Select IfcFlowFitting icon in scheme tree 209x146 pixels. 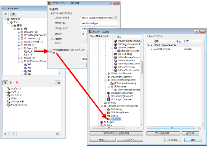click(115, 54)
